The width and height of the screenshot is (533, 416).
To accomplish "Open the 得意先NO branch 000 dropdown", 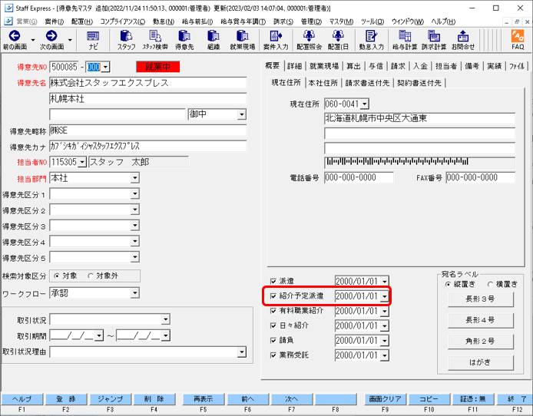I will click(105, 67).
